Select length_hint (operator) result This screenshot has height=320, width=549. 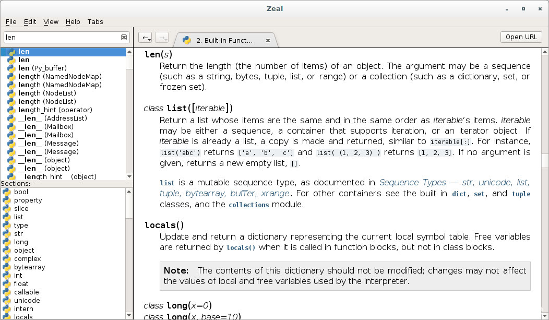[x=63, y=110]
